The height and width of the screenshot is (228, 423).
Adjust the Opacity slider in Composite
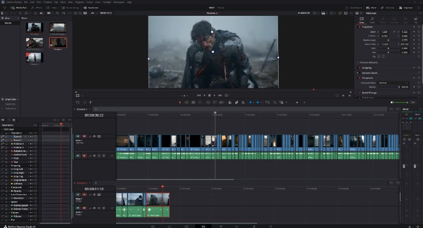[x=389, y=87]
